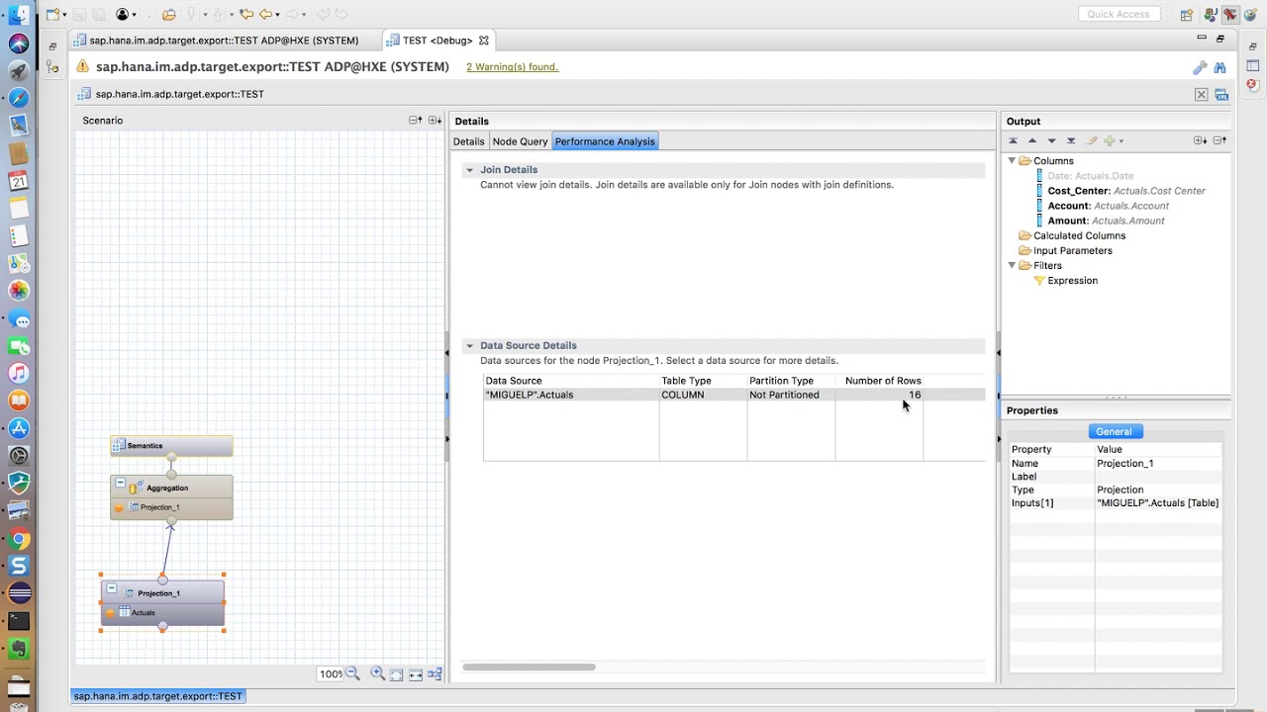Open Safari in the dock
This screenshot has height=712, width=1267.
[18, 98]
